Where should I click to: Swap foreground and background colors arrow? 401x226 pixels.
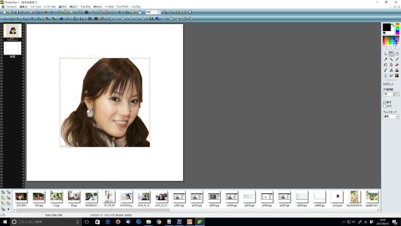392,25
